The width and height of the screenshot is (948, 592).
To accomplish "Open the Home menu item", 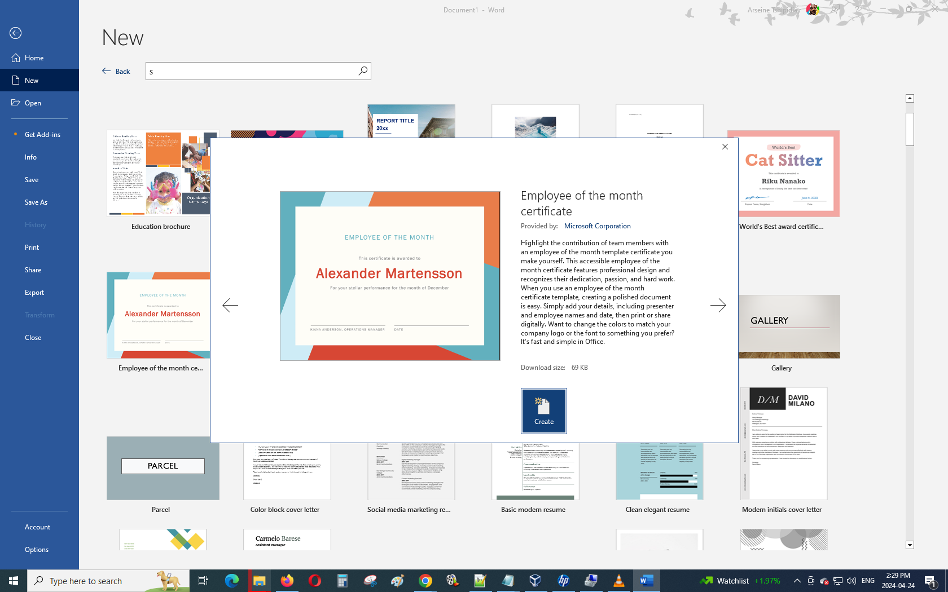I will (34, 58).
